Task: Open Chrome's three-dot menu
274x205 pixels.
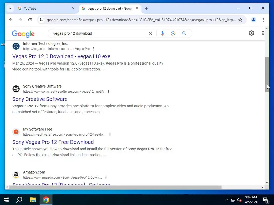Action: point(263,20)
